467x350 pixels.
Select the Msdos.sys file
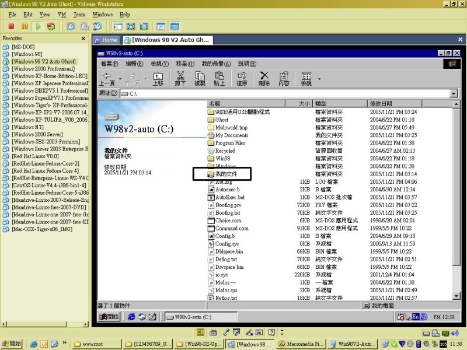pos(222,290)
